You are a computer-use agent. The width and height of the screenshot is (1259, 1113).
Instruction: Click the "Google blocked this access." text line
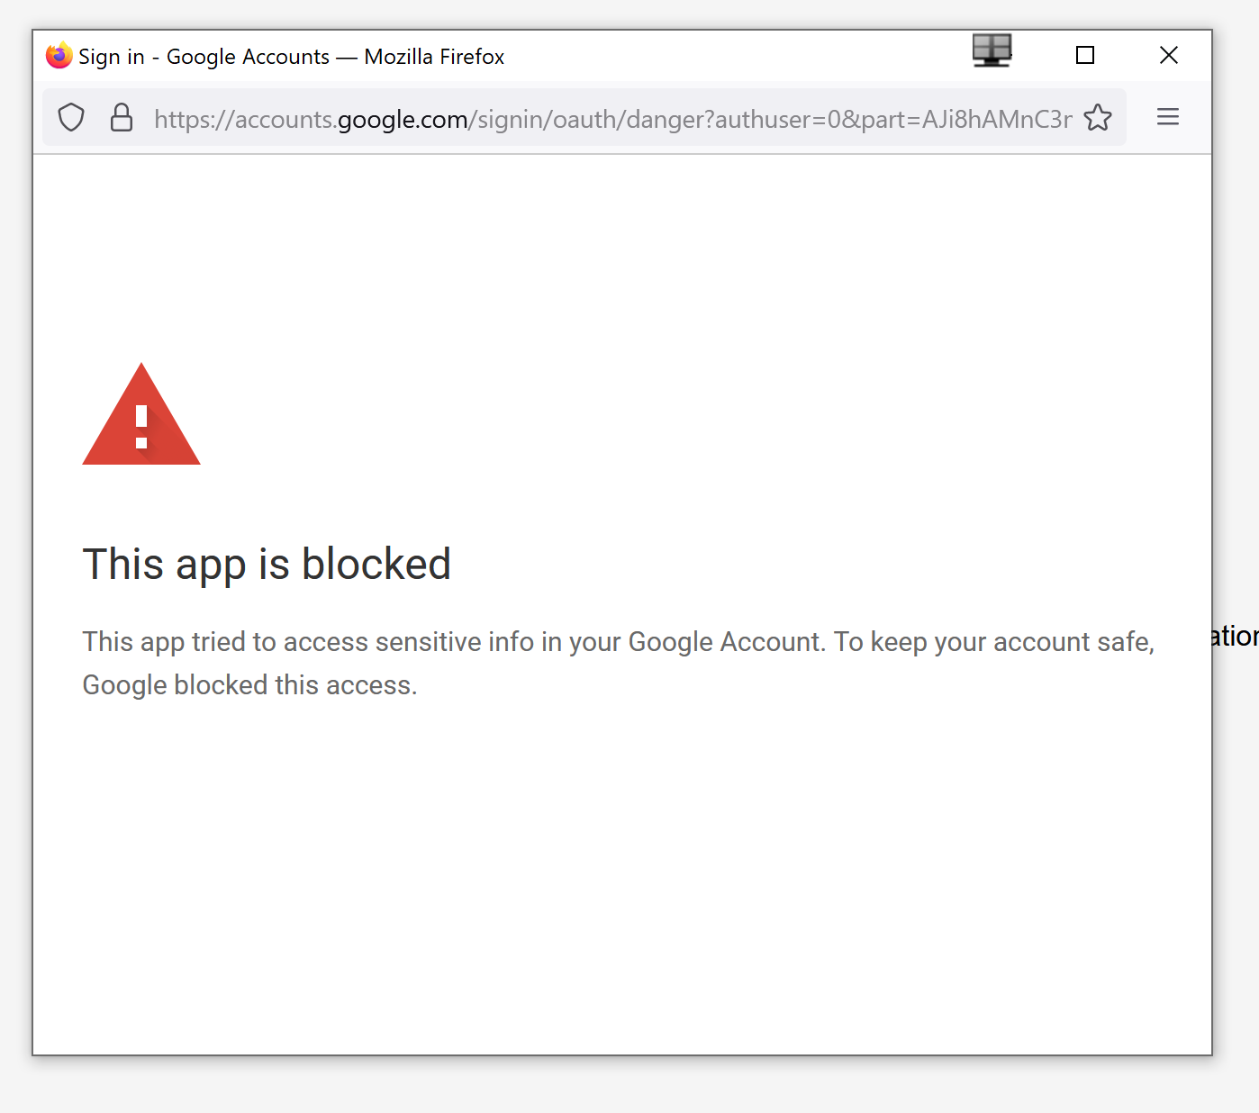coord(249,685)
